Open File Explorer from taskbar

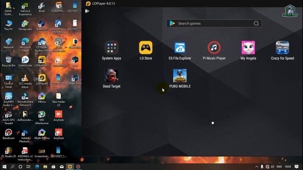coord(45,167)
